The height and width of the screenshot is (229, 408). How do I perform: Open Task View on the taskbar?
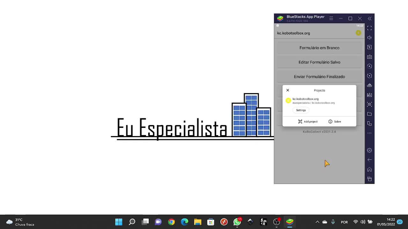(145, 222)
